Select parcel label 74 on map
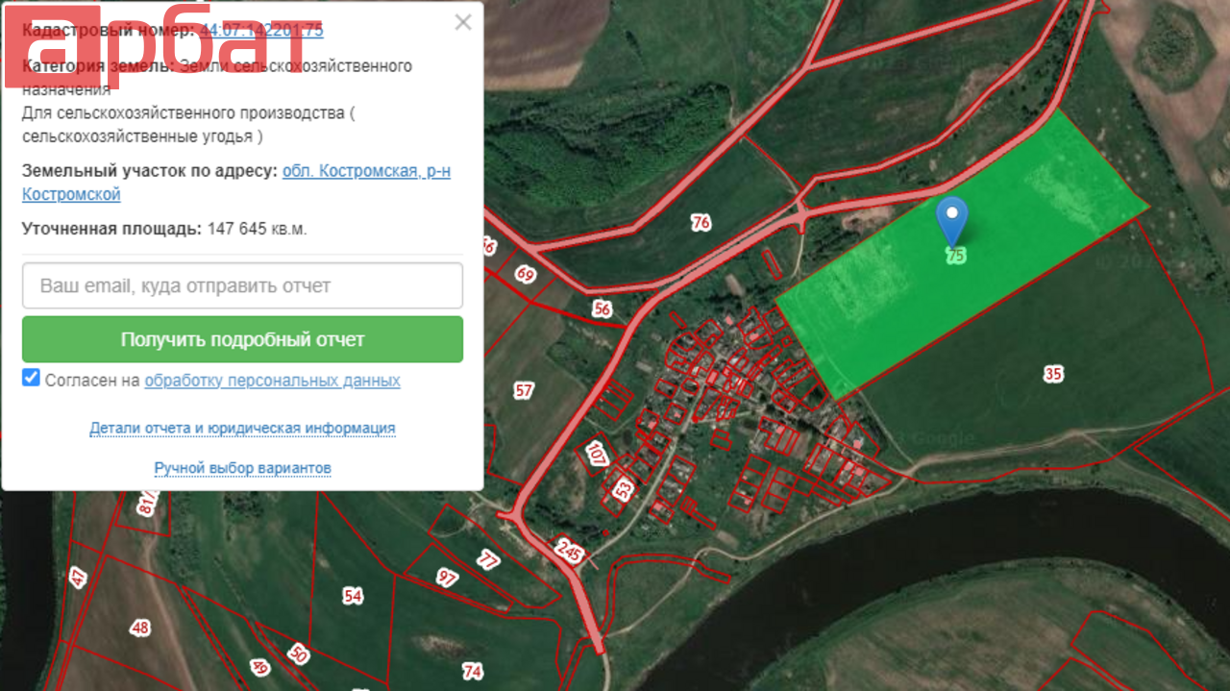This screenshot has width=1230, height=691. click(x=472, y=671)
